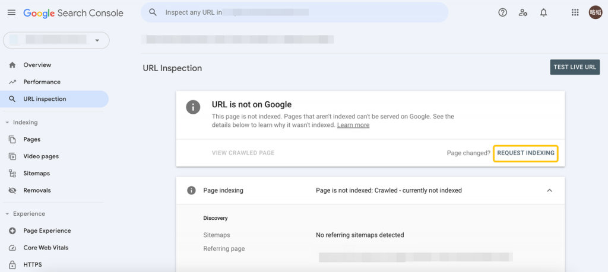This screenshot has width=608, height=272.
Task: Click the Core Web Vitals gauge icon
Action: pyautogui.click(x=12, y=248)
